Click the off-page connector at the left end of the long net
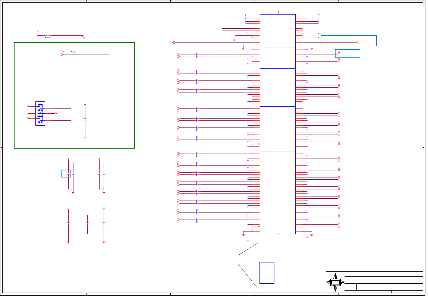Screen dimensions: 428x296 coord(174,42)
